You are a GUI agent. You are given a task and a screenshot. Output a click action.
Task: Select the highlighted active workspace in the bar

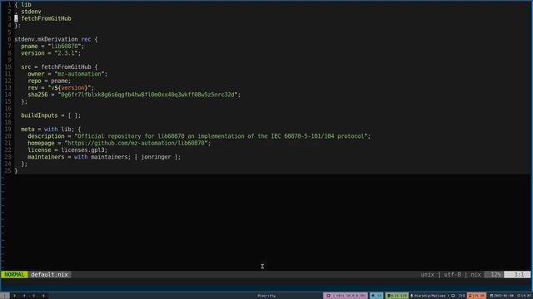(x=5, y=296)
